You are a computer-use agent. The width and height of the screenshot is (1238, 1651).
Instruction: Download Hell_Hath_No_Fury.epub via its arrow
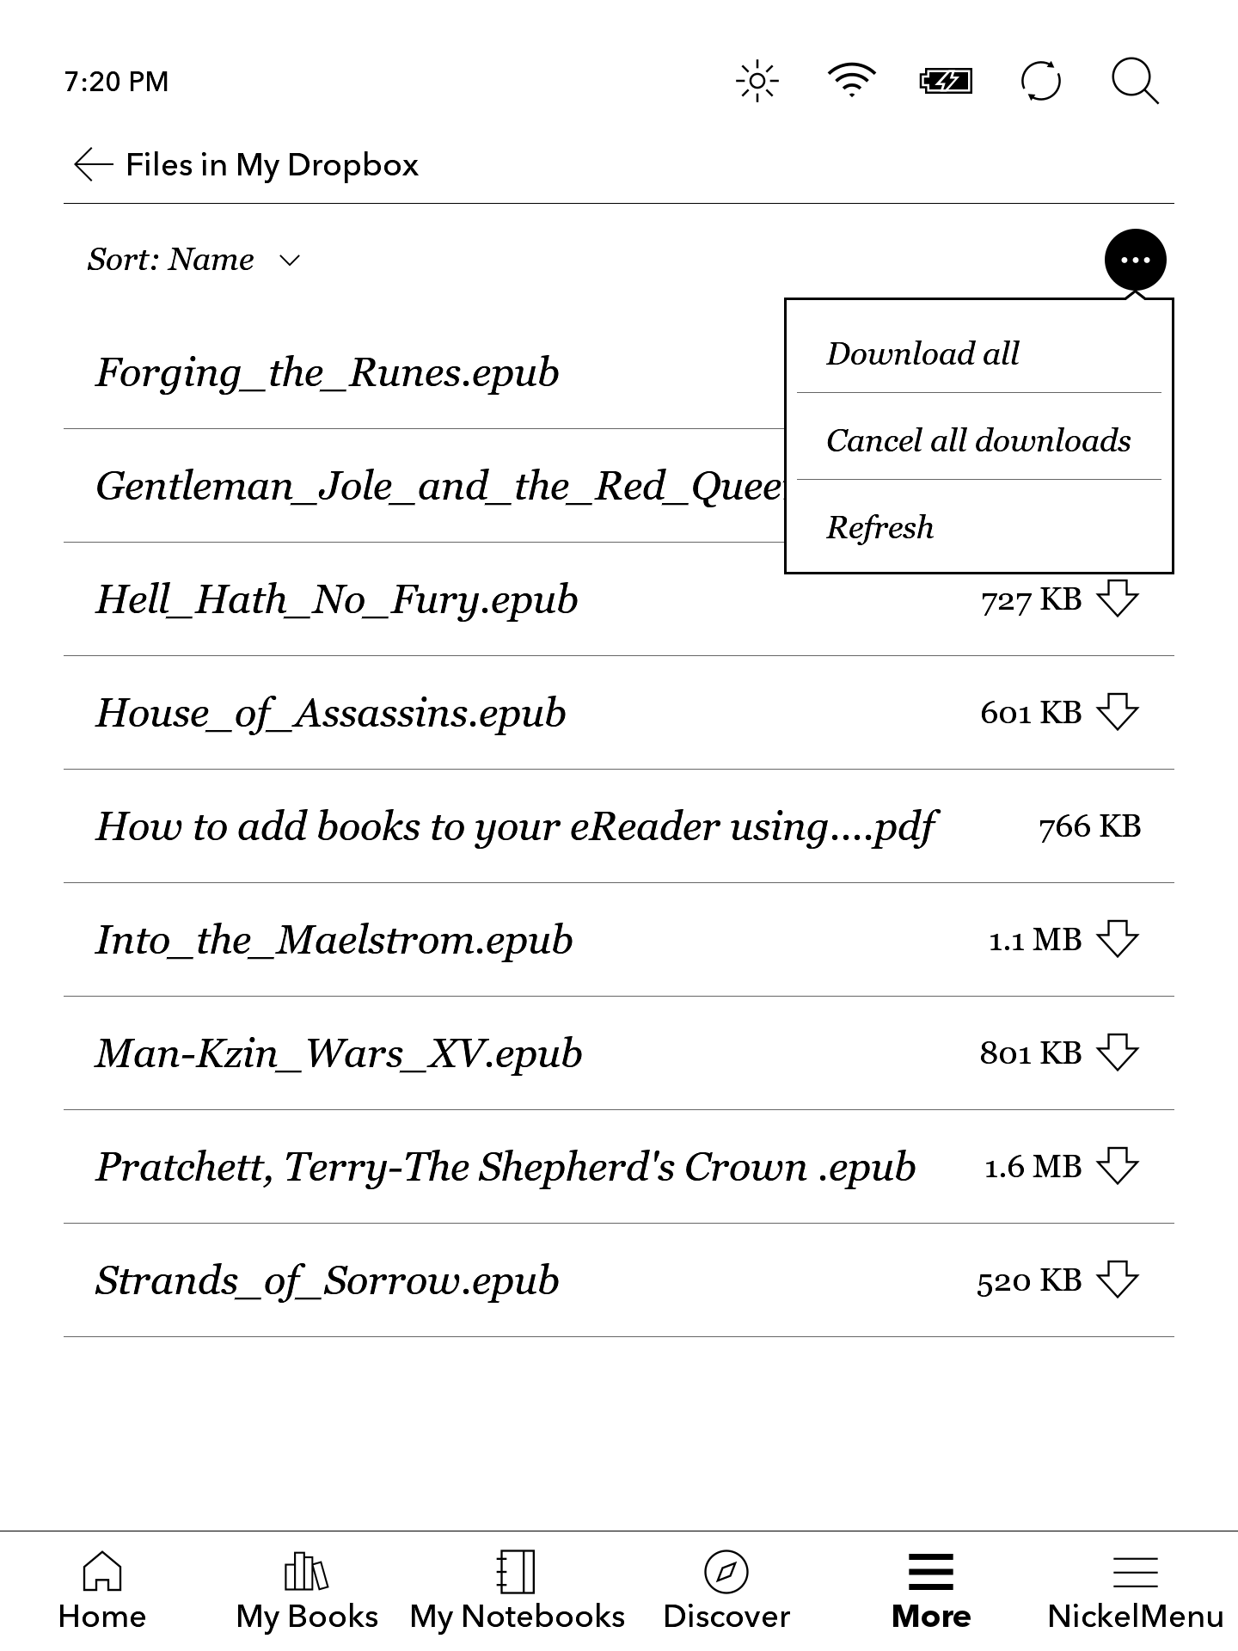pyautogui.click(x=1118, y=598)
